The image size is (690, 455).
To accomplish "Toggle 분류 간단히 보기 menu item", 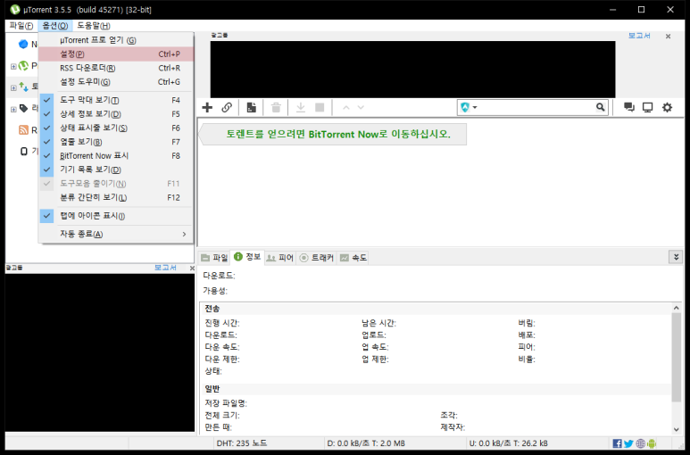I will pyautogui.click(x=116, y=197).
